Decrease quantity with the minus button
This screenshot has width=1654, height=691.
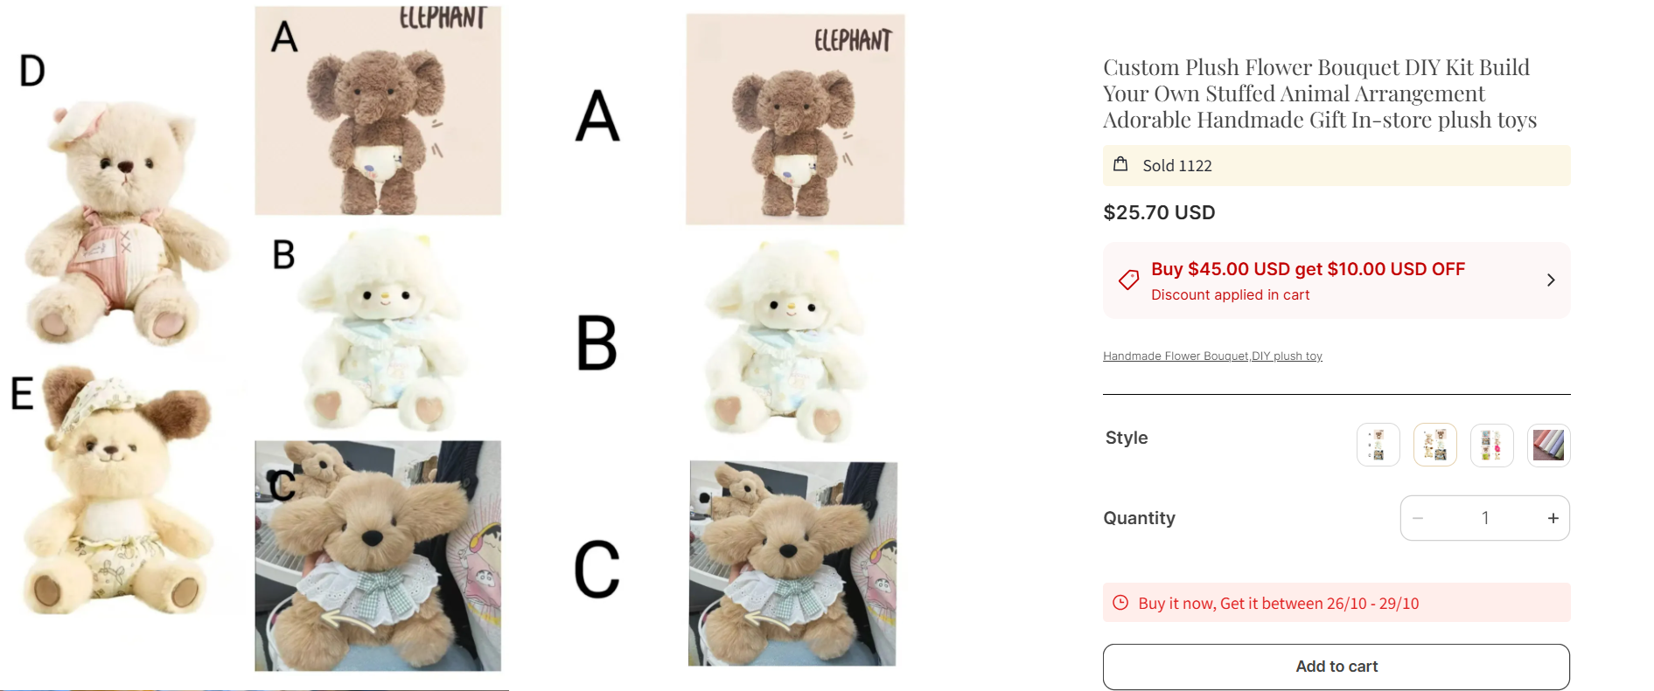pos(1418,518)
